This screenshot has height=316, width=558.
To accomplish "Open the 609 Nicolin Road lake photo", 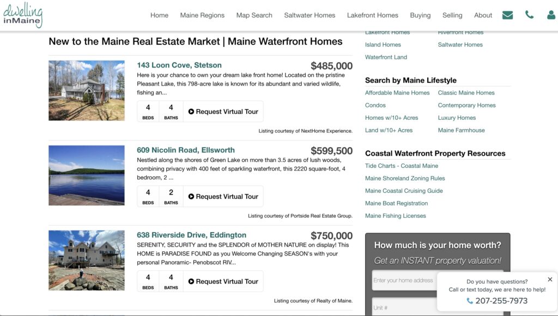I will point(86,175).
